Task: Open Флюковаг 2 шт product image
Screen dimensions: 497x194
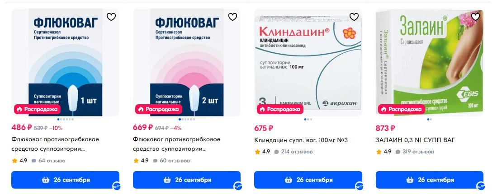Action: 187,62
